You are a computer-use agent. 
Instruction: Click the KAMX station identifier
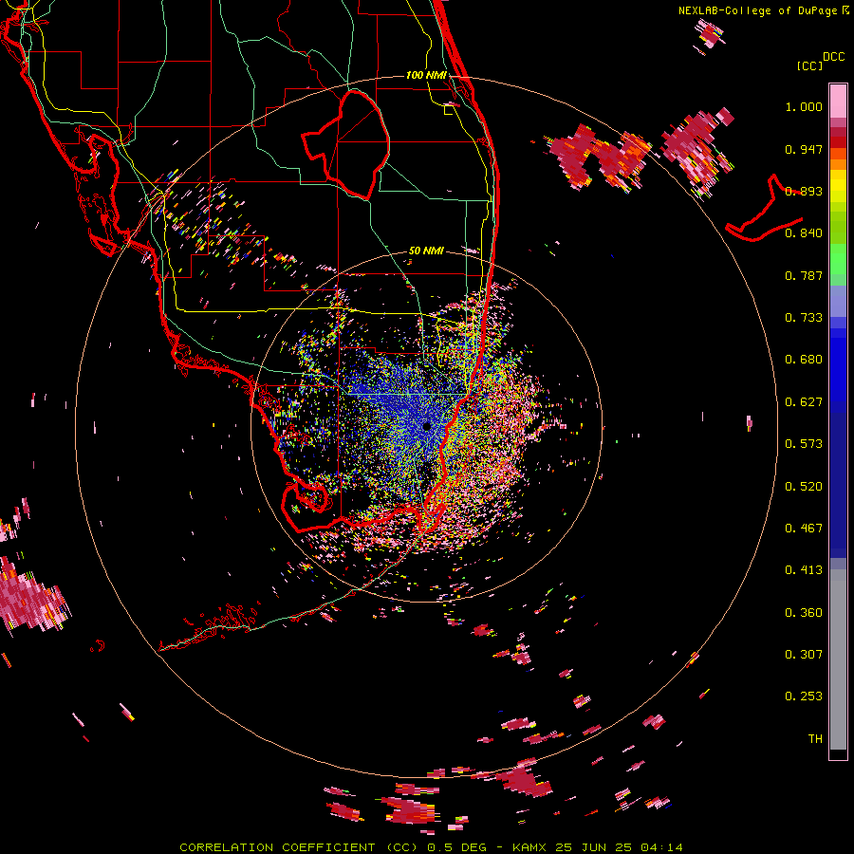click(531, 847)
